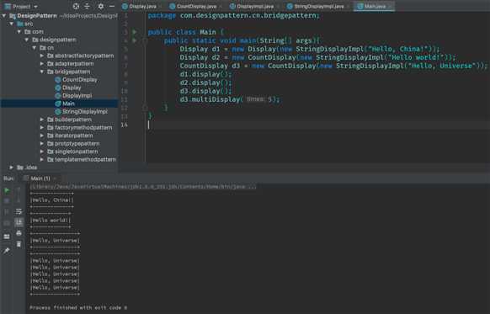Viewport: 490px width, 314px height.
Task: Select CountDisplay in project tree
Action: coord(80,80)
